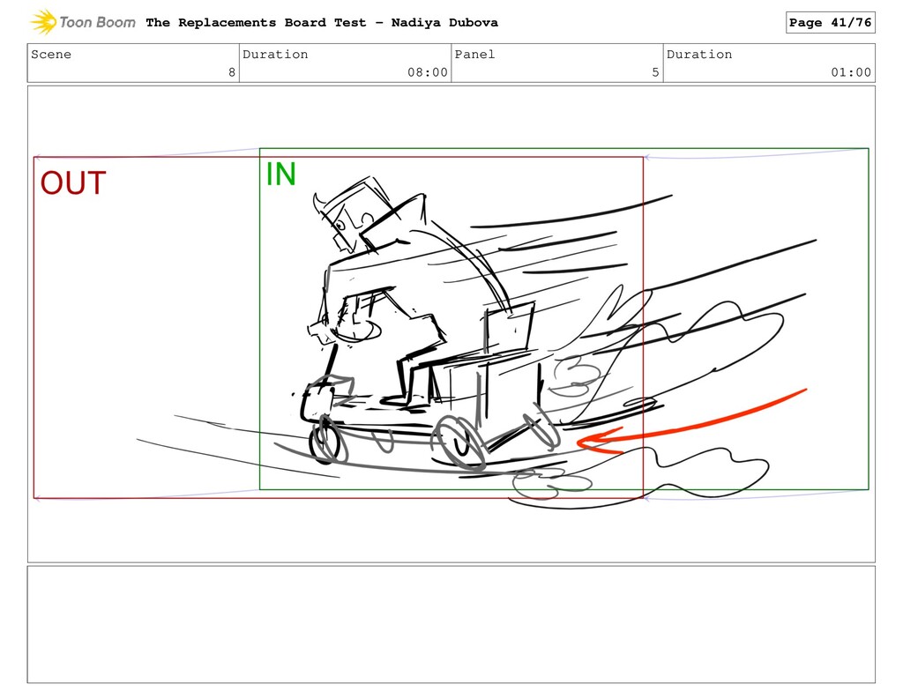Click the 'Page 41/76' indicator
Screen dimensions: 903x699
[830, 22]
